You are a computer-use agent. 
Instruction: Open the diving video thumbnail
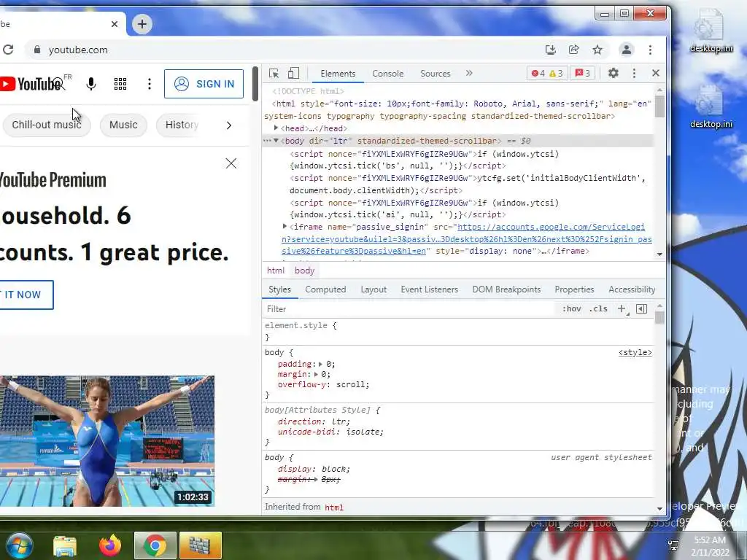pyautogui.click(x=107, y=441)
